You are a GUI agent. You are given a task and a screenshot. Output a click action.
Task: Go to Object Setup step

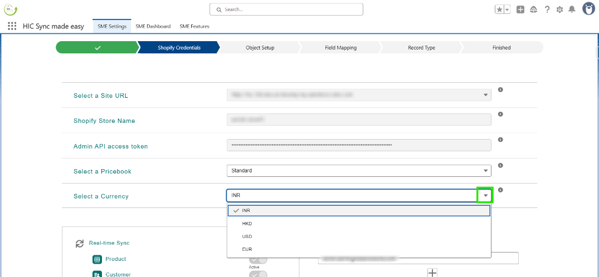[x=260, y=48]
